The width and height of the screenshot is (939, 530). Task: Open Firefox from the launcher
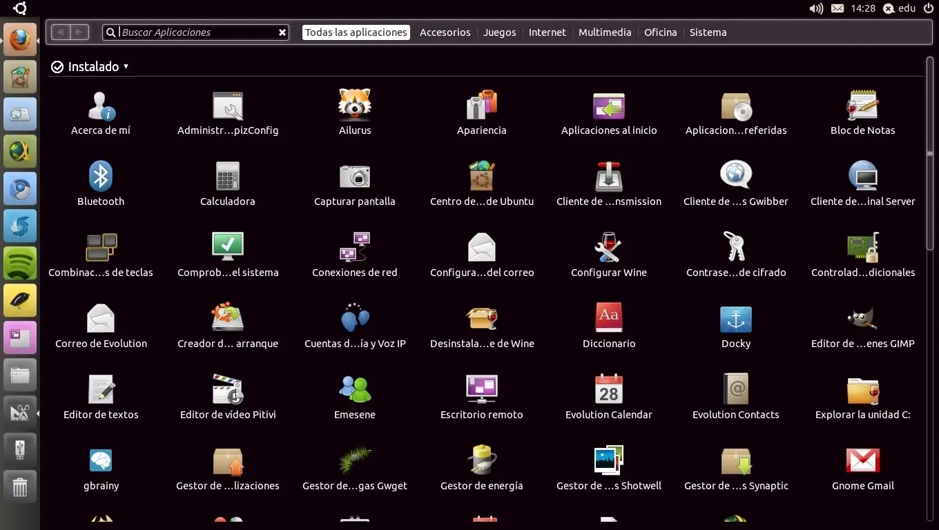(x=20, y=39)
